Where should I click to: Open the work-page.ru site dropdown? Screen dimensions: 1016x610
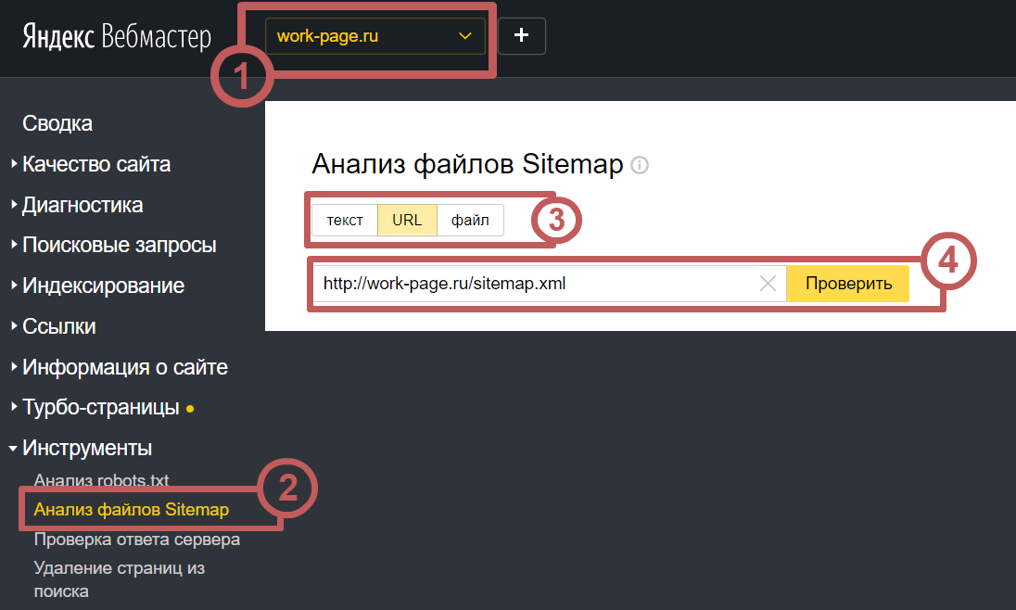point(375,37)
